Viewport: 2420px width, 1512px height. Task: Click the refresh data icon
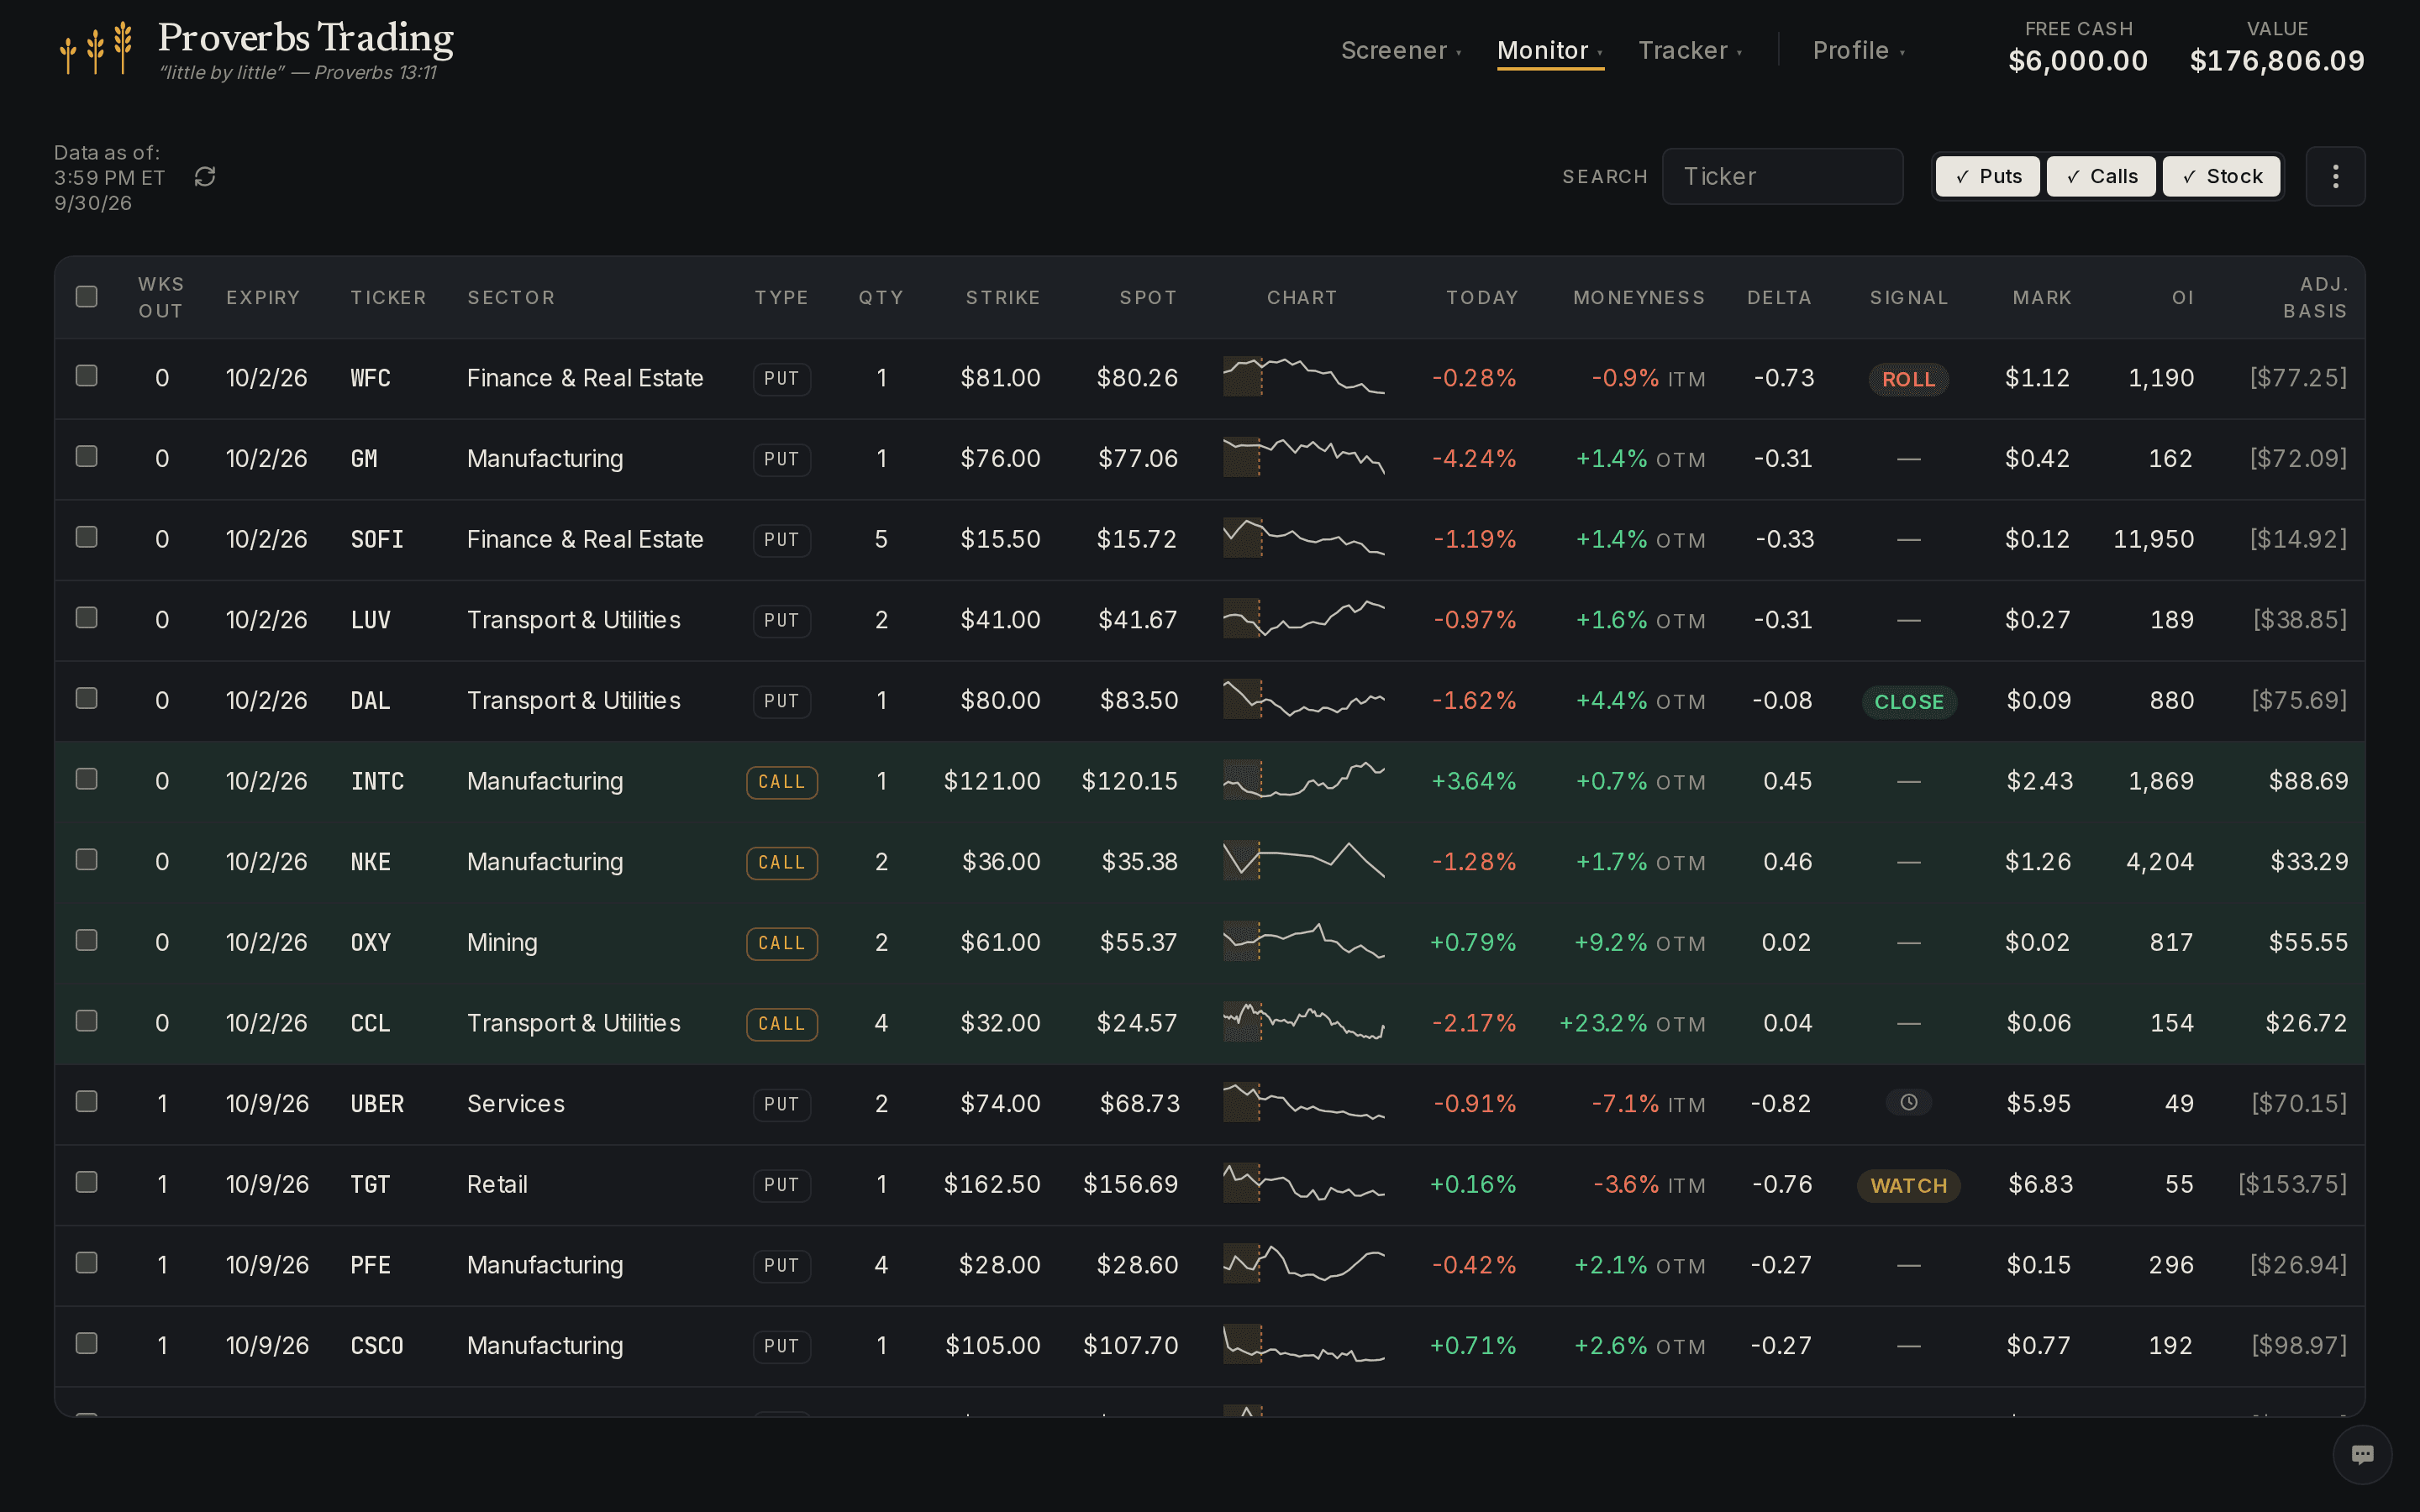(x=205, y=177)
